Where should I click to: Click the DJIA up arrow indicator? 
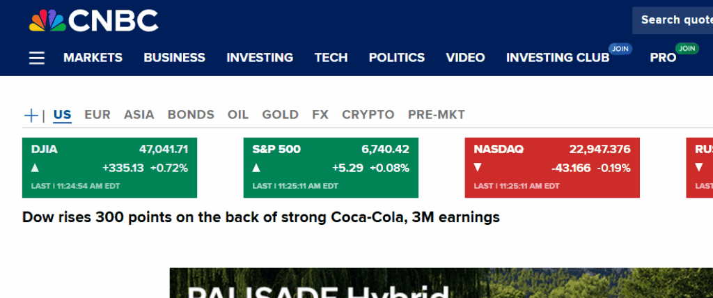[x=35, y=168]
